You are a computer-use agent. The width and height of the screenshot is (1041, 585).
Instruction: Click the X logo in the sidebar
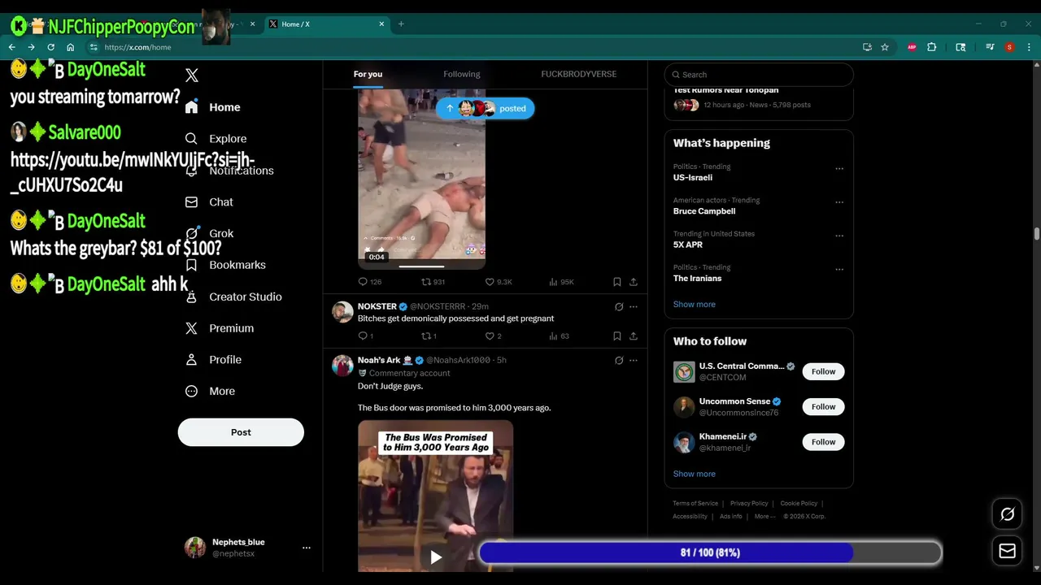192,76
